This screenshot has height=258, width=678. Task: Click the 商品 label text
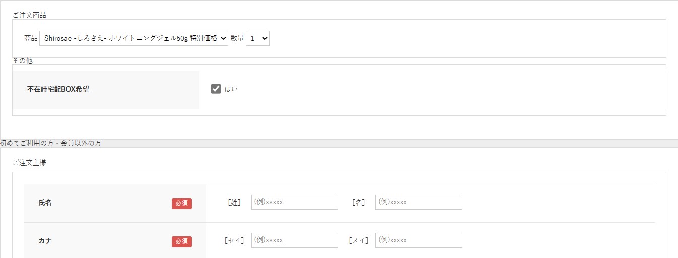pyautogui.click(x=31, y=38)
